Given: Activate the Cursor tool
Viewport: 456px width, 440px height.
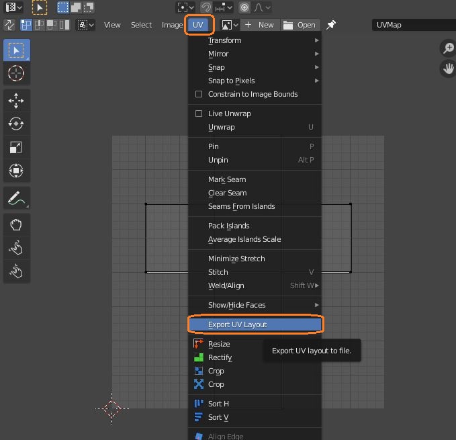Looking at the screenshot, I should pos(16,73).
